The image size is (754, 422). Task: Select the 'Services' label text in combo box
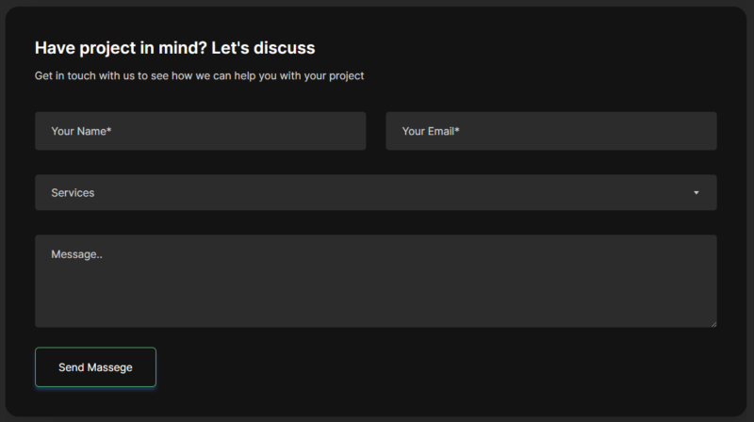click(73, 192)
